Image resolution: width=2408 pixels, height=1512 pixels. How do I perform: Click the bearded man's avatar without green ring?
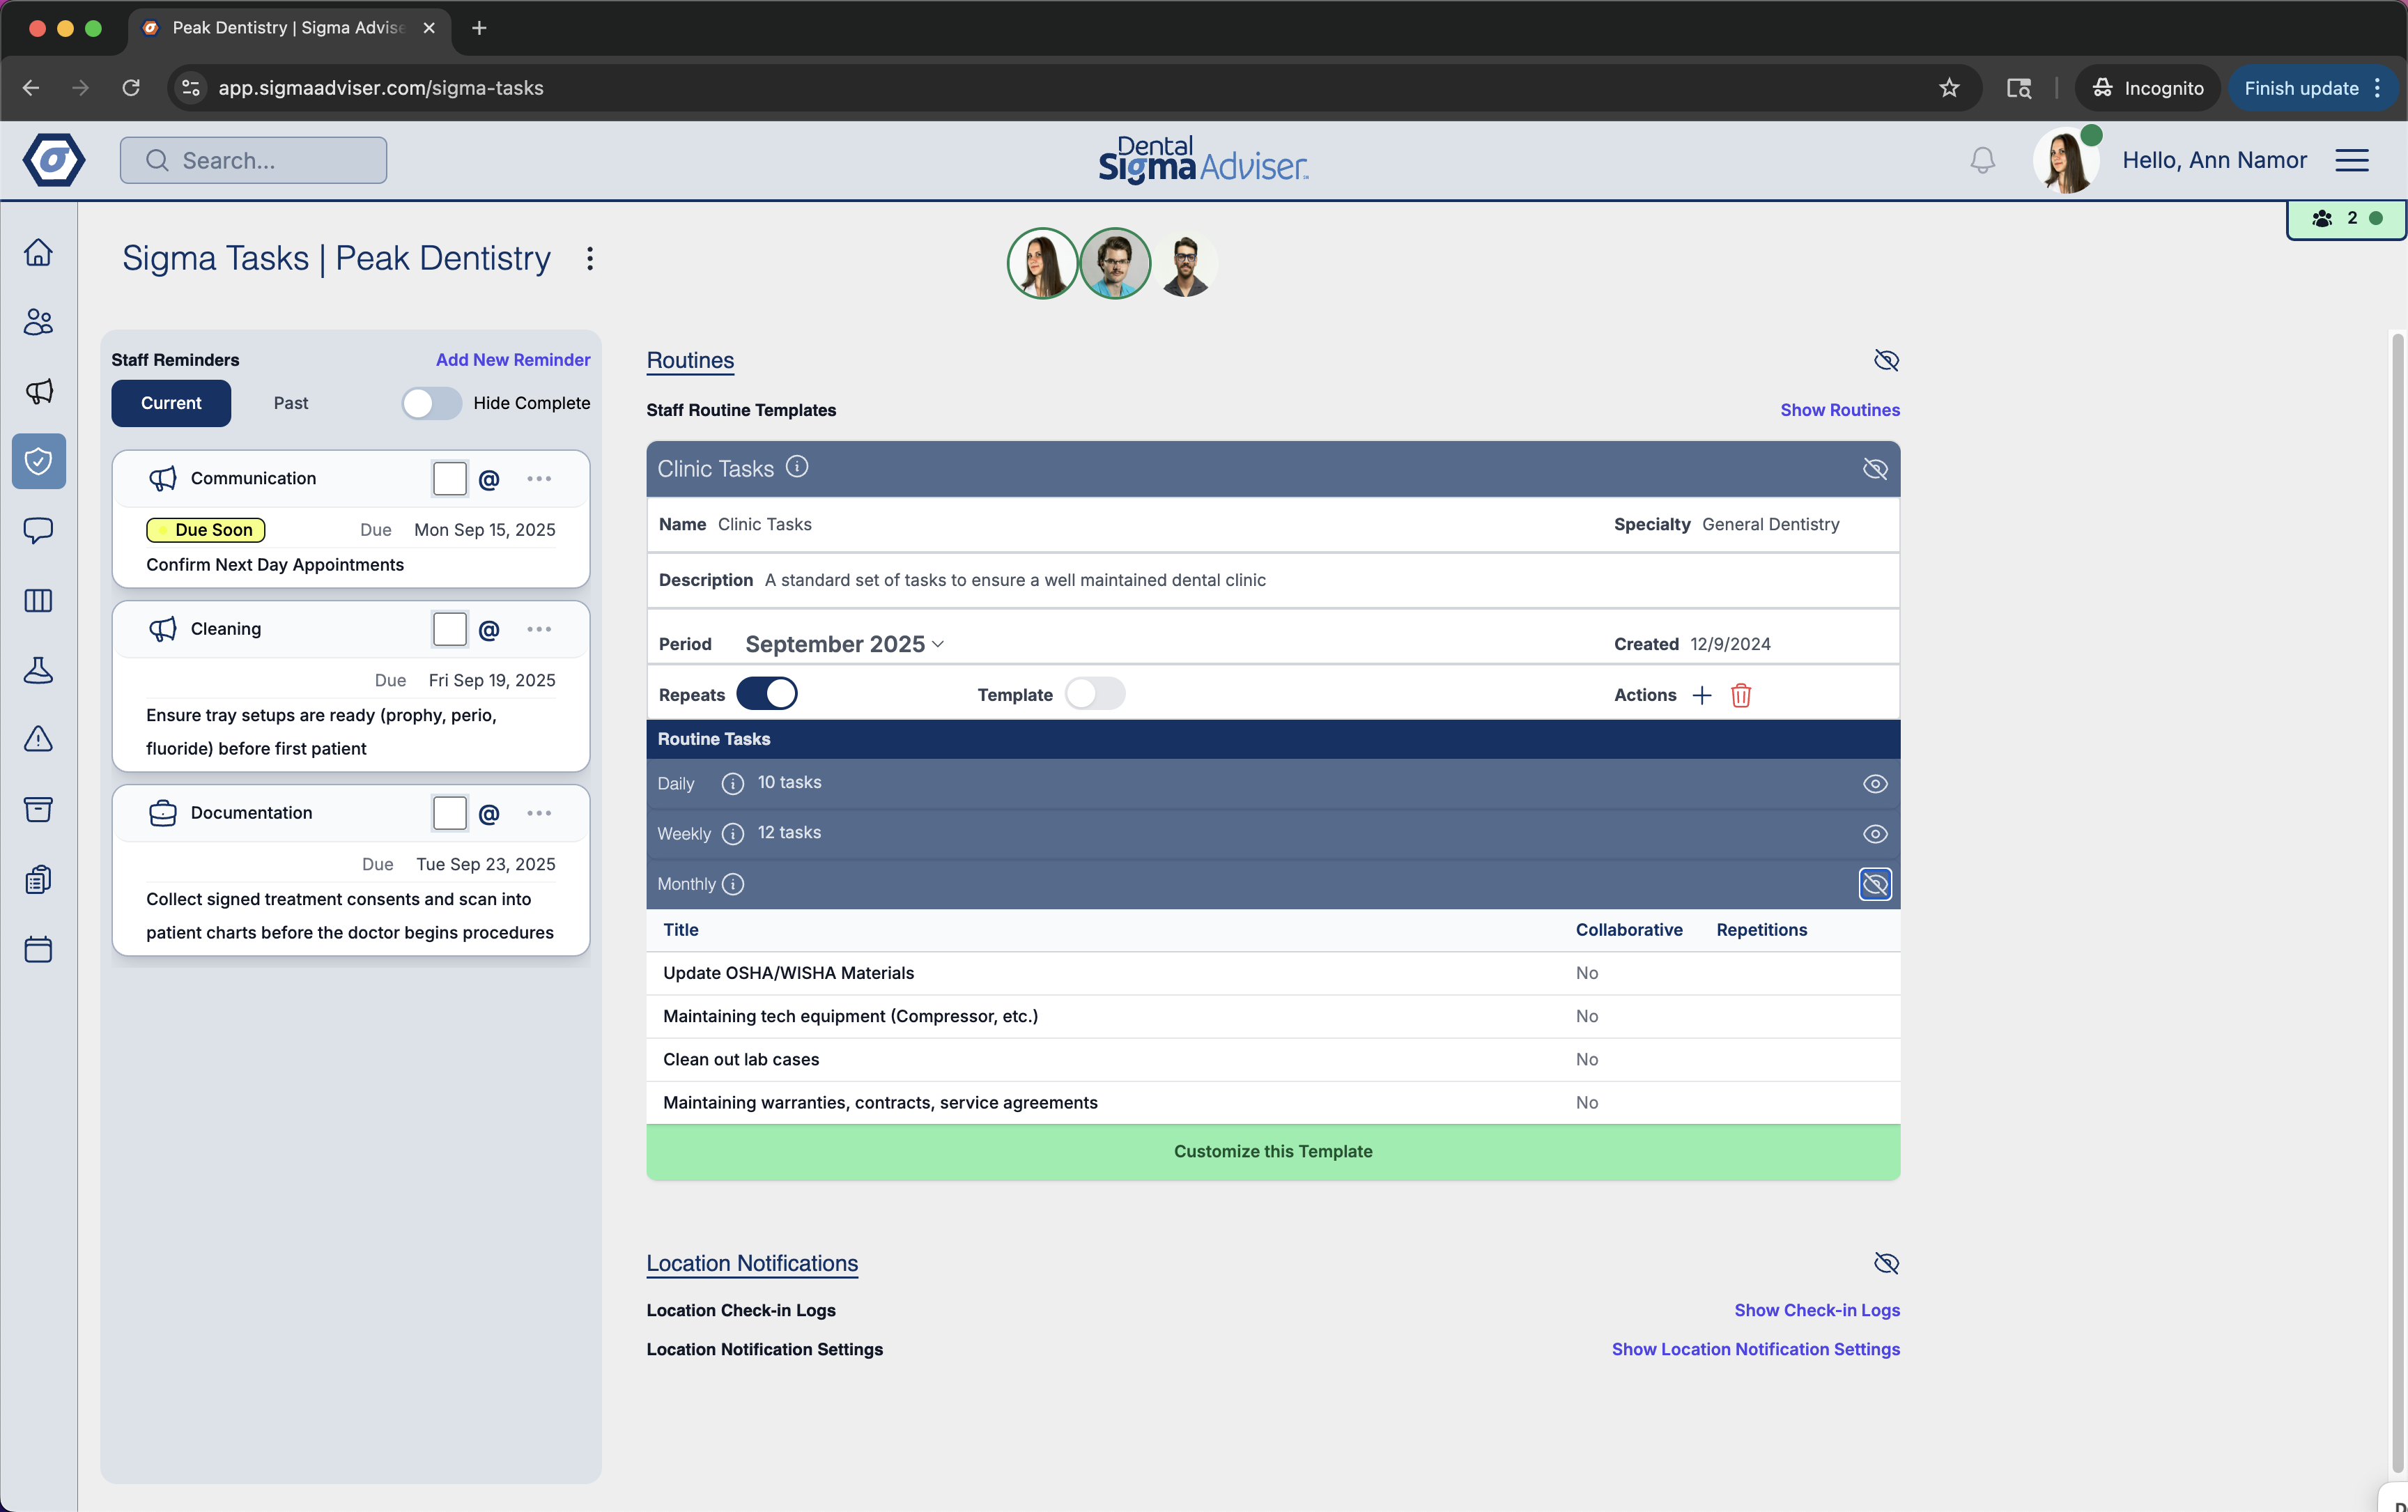[1186, 264]
